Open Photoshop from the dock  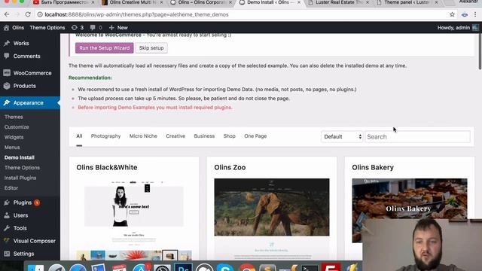pos(184,267)
